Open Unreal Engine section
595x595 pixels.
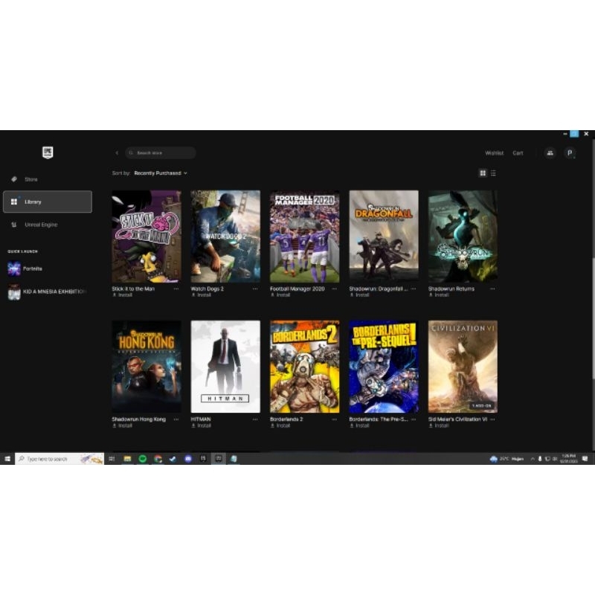(x=48, y=225)
